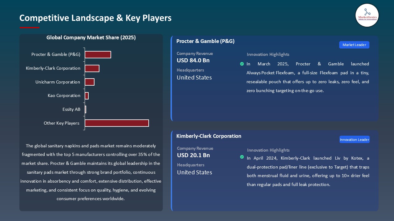Image resolution: width=394 pixels, height=221 pixels.
Task: Click the Competitive Landscape & Key Players title
Action: [x=95, y=18]
